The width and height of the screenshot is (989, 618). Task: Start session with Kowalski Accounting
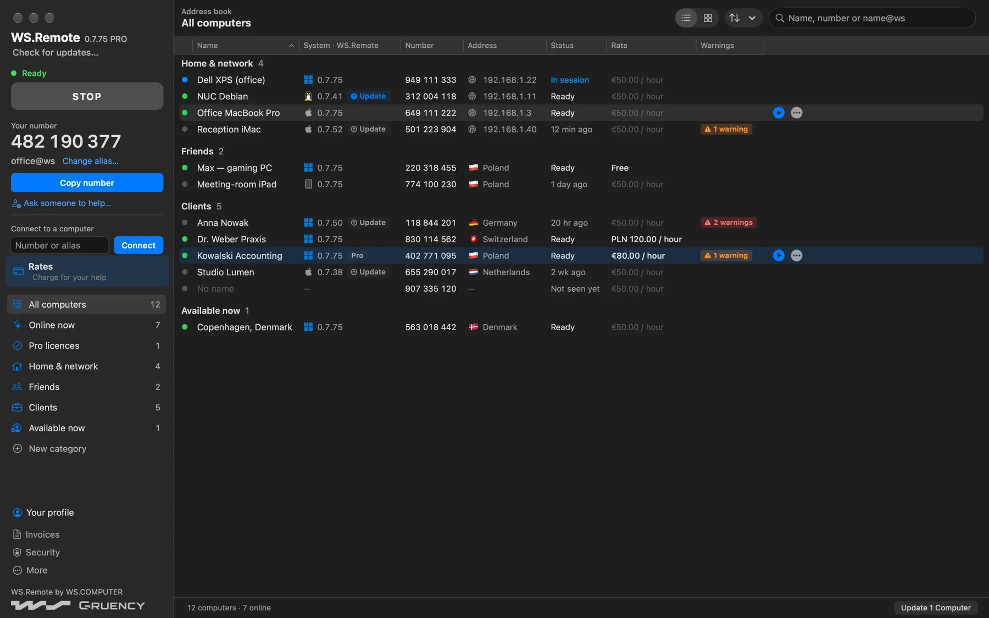tap(779, 255)
